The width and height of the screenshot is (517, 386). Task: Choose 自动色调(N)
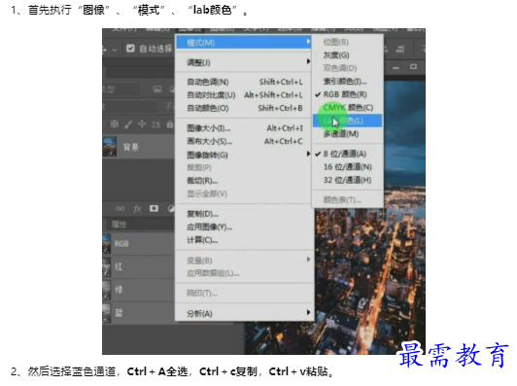(x=244, y=82)
